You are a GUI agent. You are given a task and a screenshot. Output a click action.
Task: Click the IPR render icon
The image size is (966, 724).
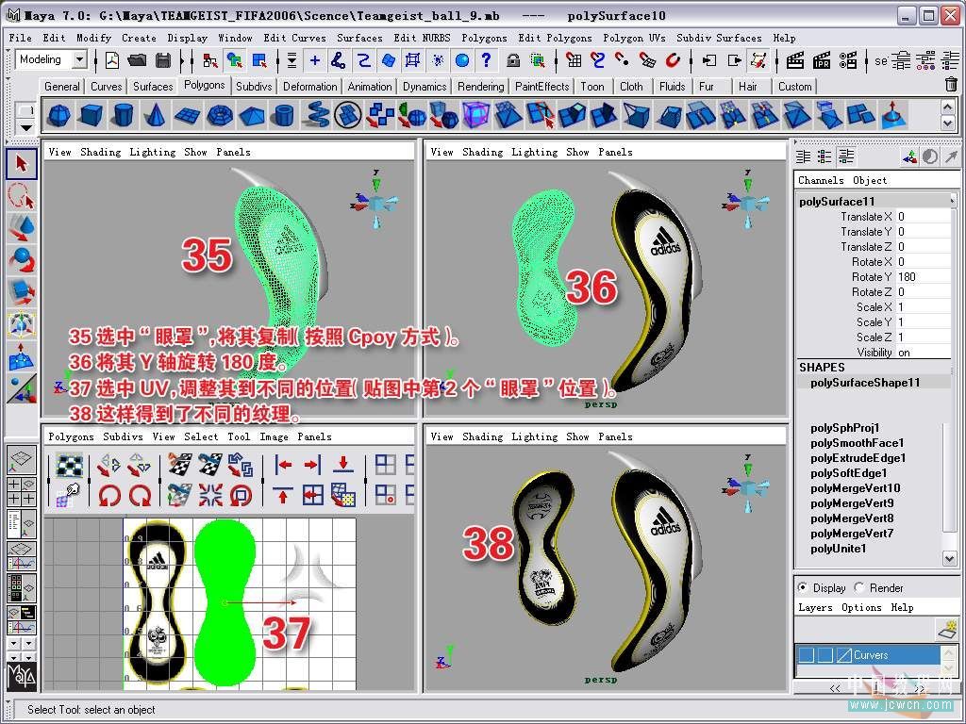click(822, 59)
